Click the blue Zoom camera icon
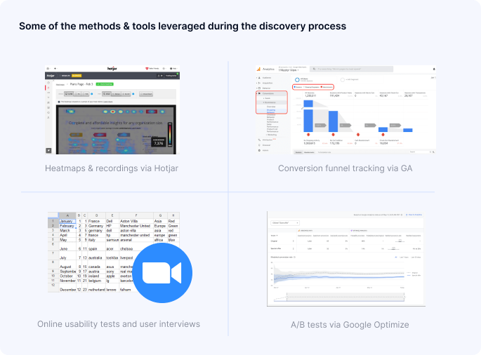481x355 pixels. (162, 273)
